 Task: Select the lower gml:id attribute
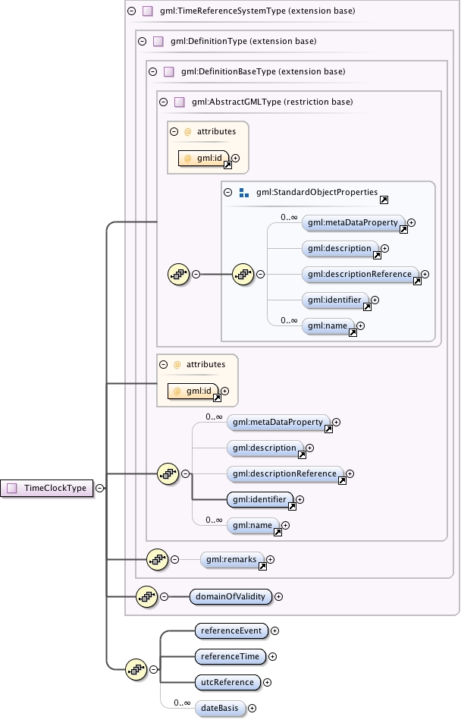(x=193, y=391)
